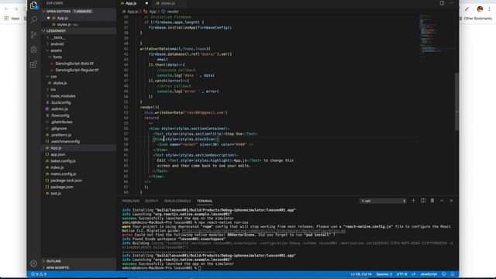Open editor More Actions ellipsis menu
The width and height of the screenshot is (496, 279).
pos(451,3)
